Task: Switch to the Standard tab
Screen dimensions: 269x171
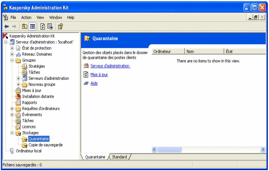Action: point(119,157)
